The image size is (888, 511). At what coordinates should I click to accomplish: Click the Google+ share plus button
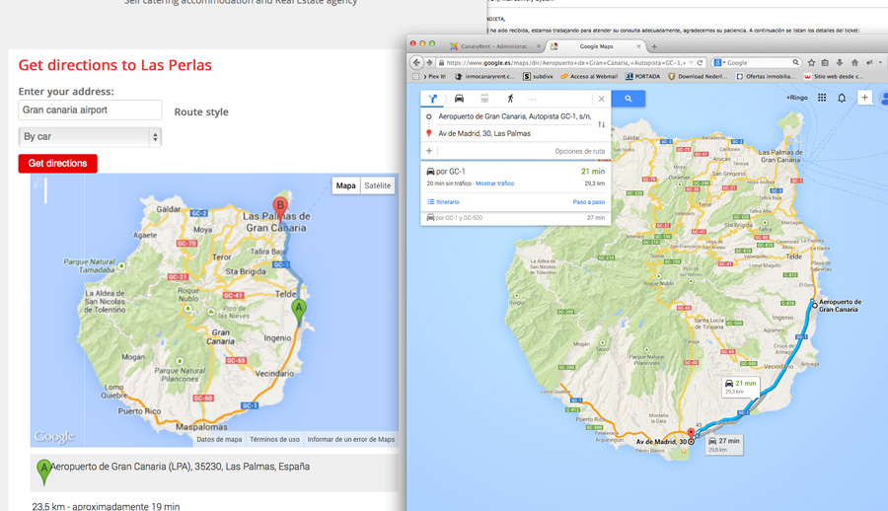864,98
